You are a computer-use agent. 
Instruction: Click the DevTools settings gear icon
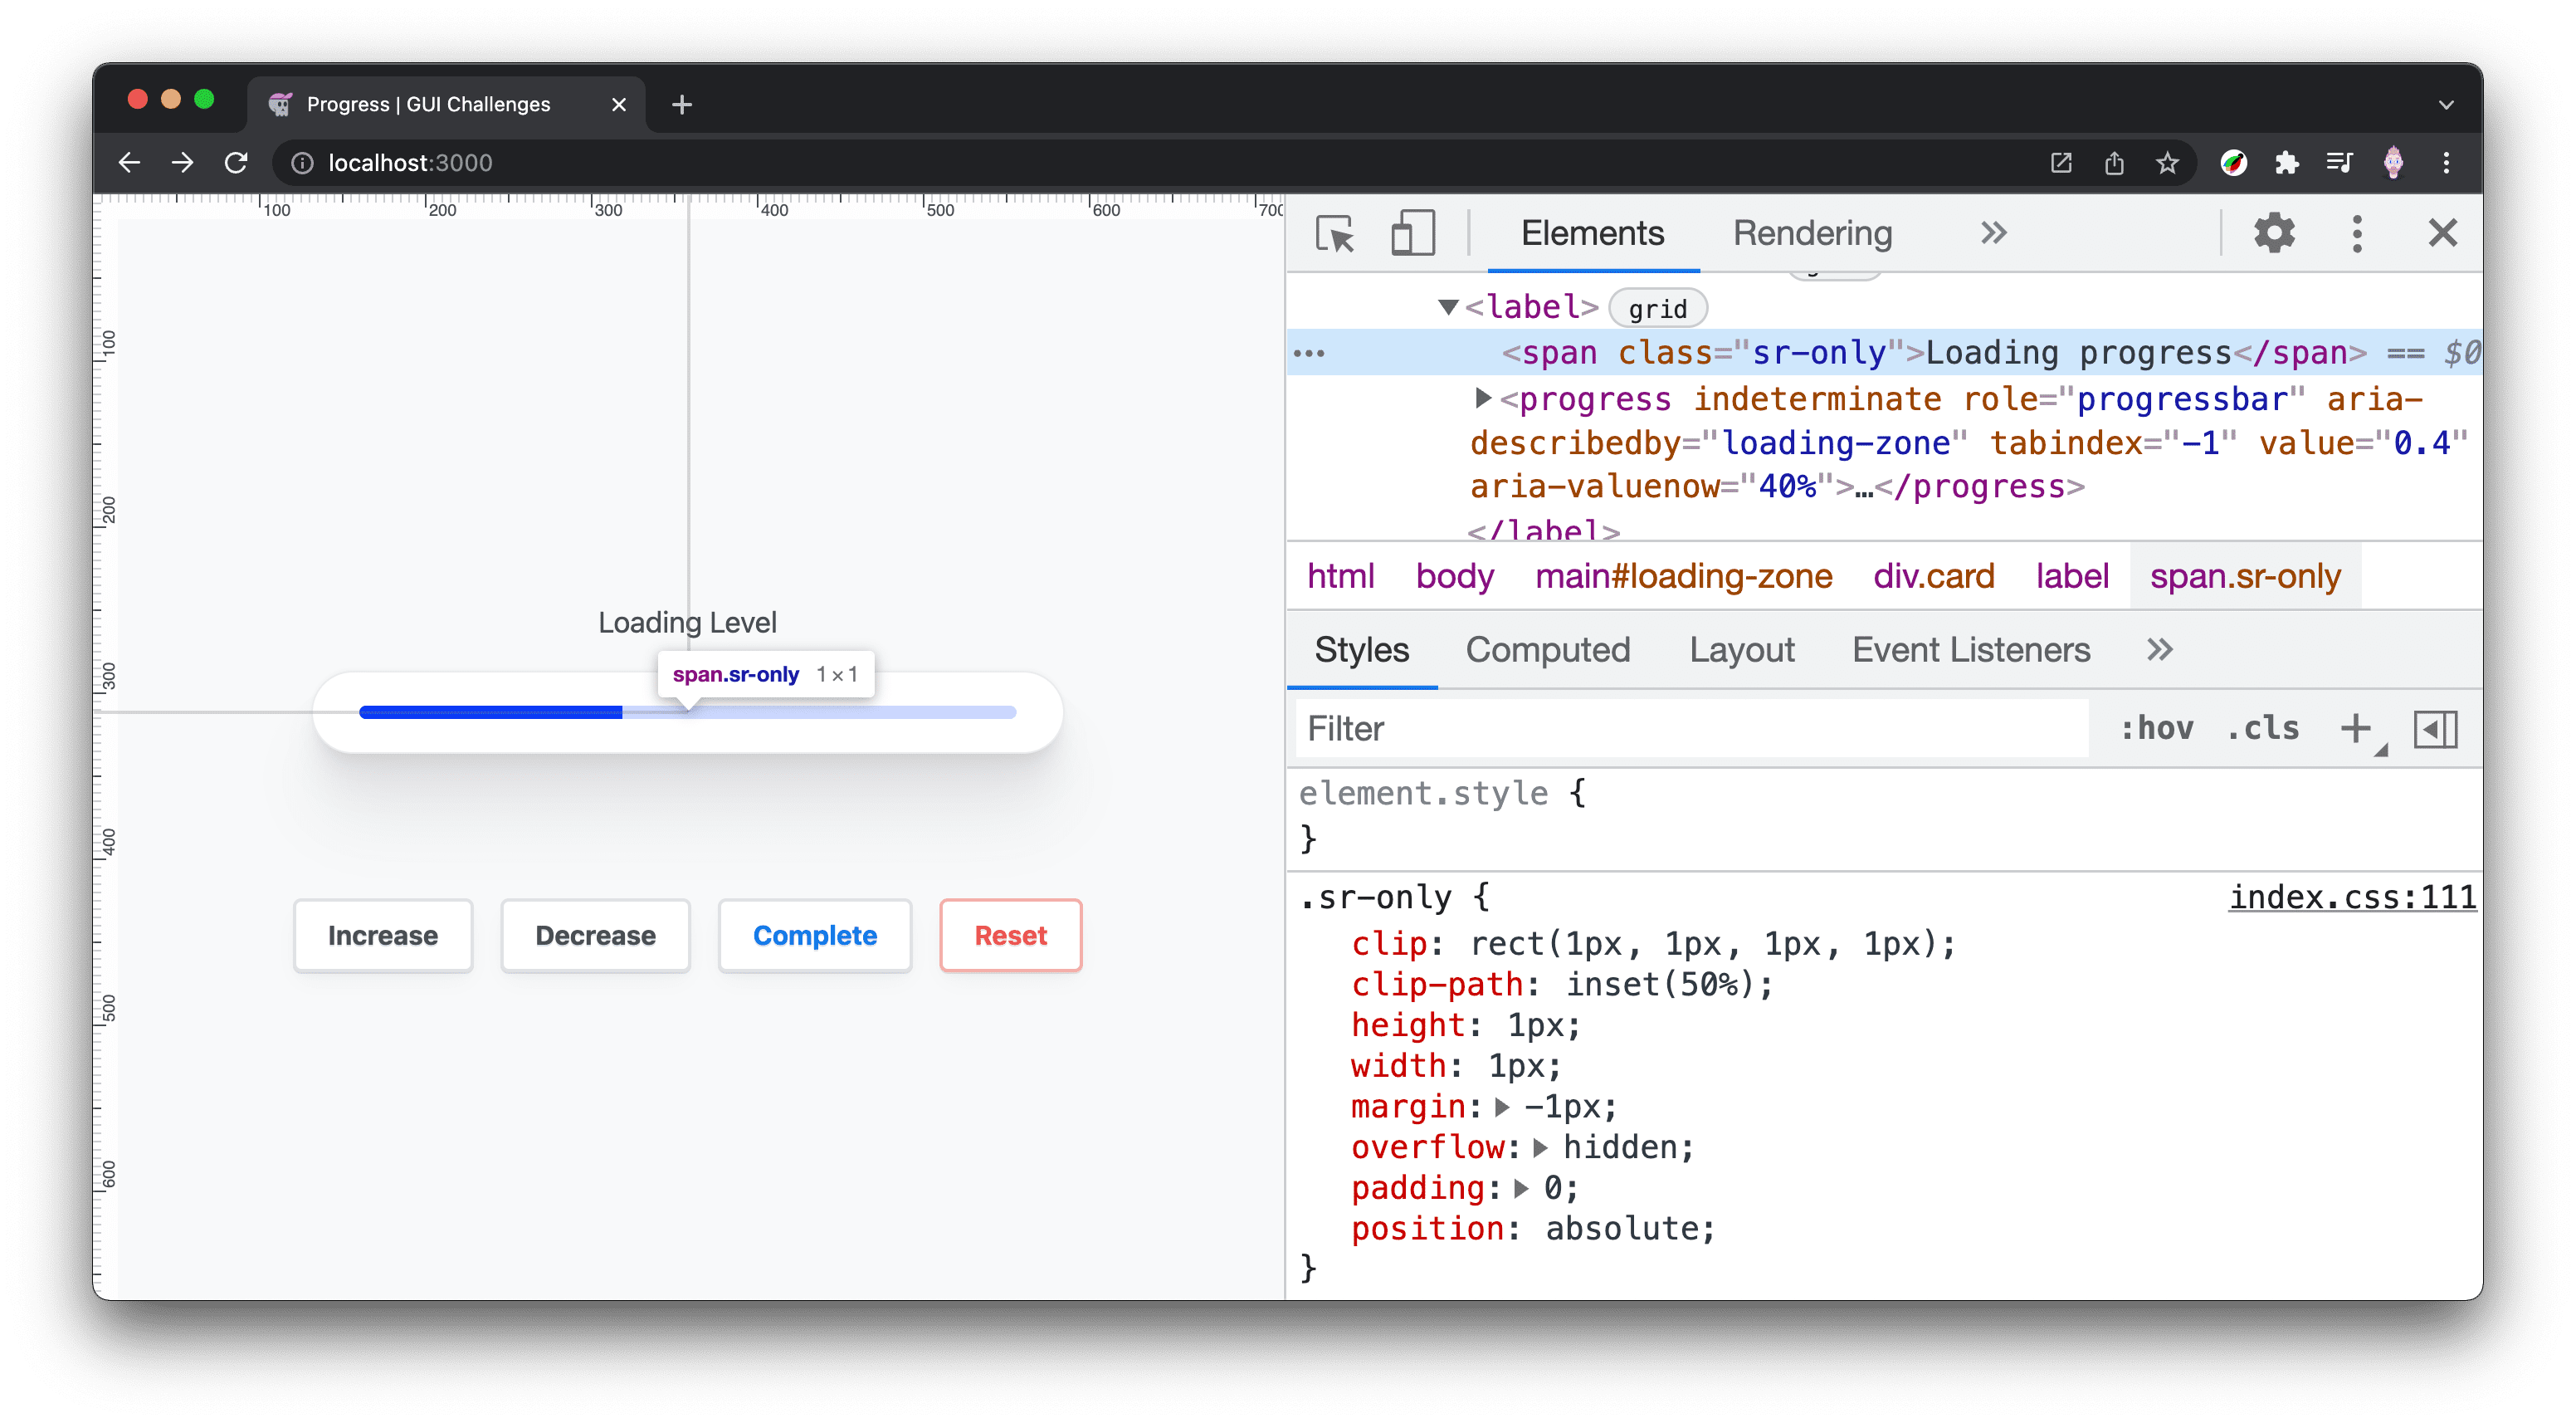click(x=2273, y=233)
